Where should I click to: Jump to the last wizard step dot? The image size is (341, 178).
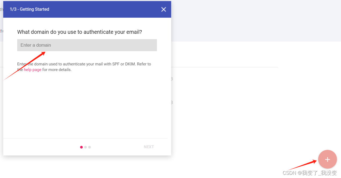(x=89, y=147)
